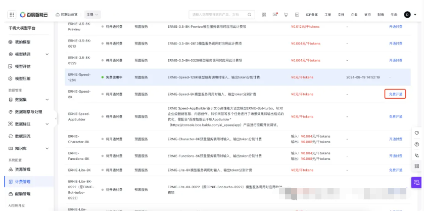Select 计费管理 in sidebar
424x211 pixels.
pos(29,182)
